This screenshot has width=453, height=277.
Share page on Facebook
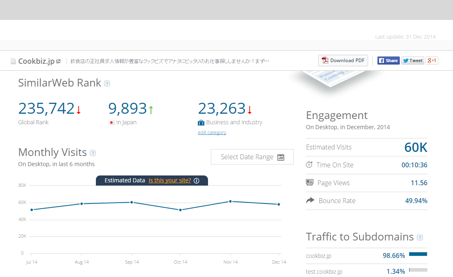(388, 61)
